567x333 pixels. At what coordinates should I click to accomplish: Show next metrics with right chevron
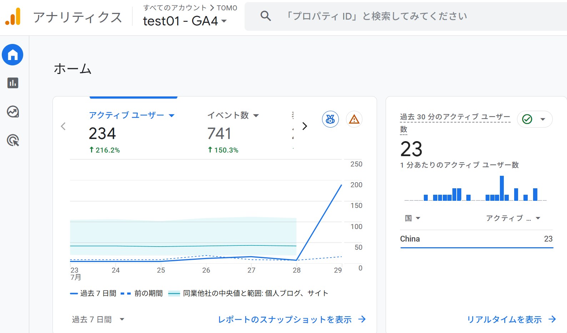point(305,126)
